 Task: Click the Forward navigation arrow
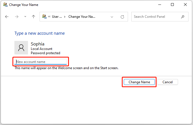pos(16,17)
